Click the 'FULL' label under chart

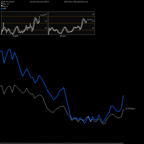coord(63,36)
